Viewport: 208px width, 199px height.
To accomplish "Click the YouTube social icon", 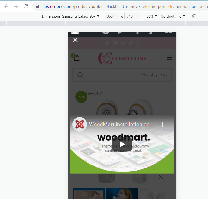I will [x=115, y=43].
